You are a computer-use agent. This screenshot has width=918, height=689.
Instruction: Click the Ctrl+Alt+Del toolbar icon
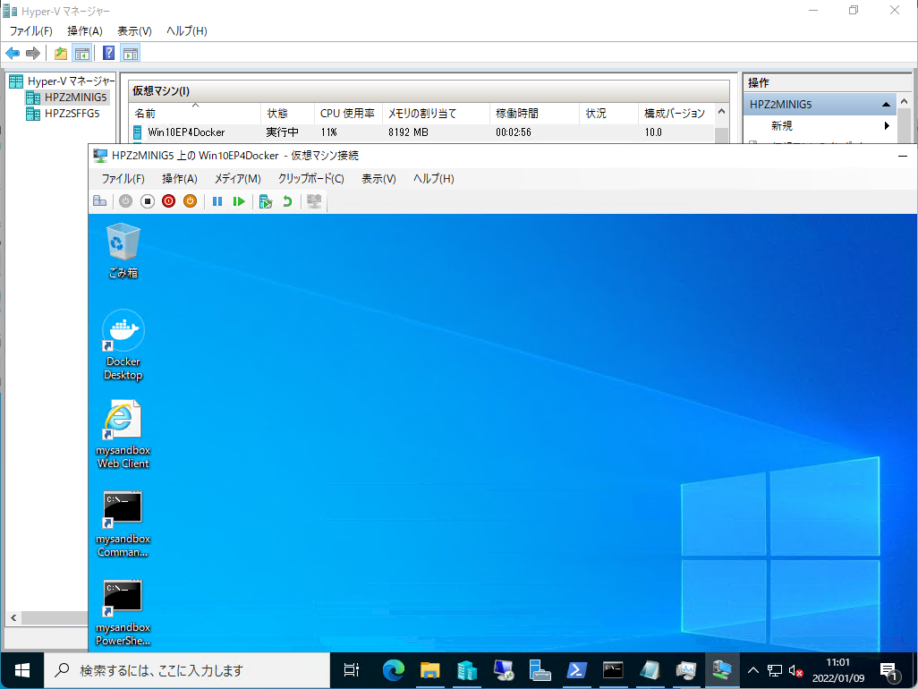[x=99, y=202]
